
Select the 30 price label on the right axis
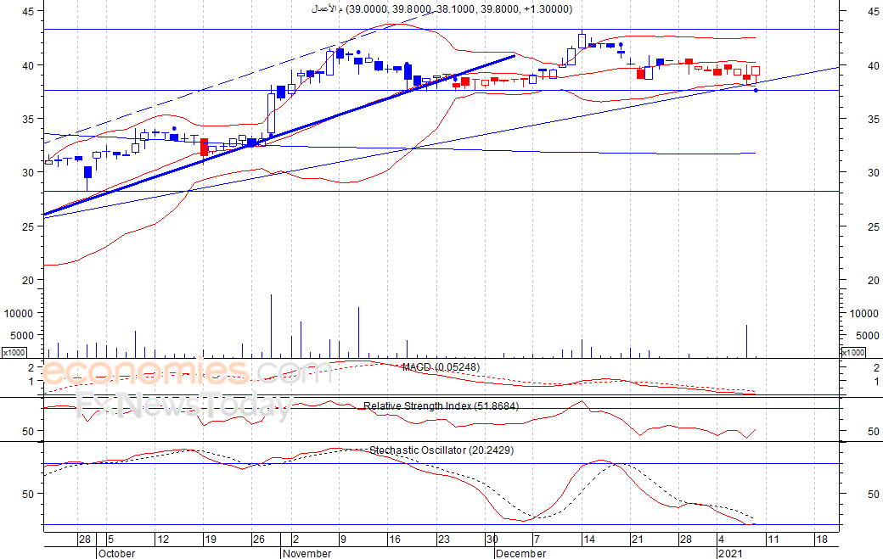(x=874, y=173)
